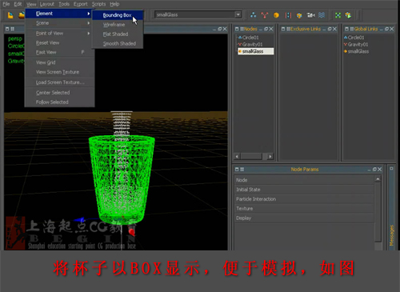Open the File menu
Screen dimensions: 400x292
point(6,4)
